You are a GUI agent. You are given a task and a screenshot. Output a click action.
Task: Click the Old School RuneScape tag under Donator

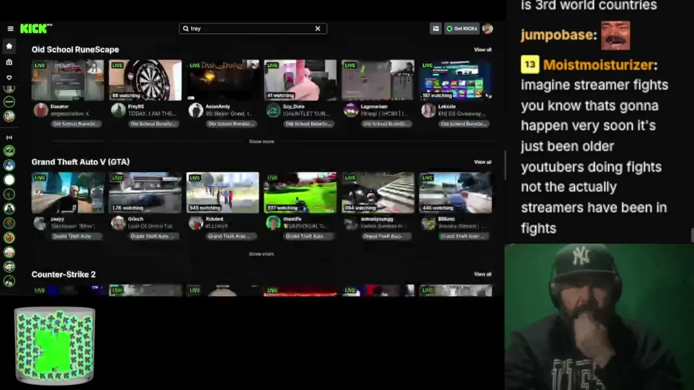(75, 124)
